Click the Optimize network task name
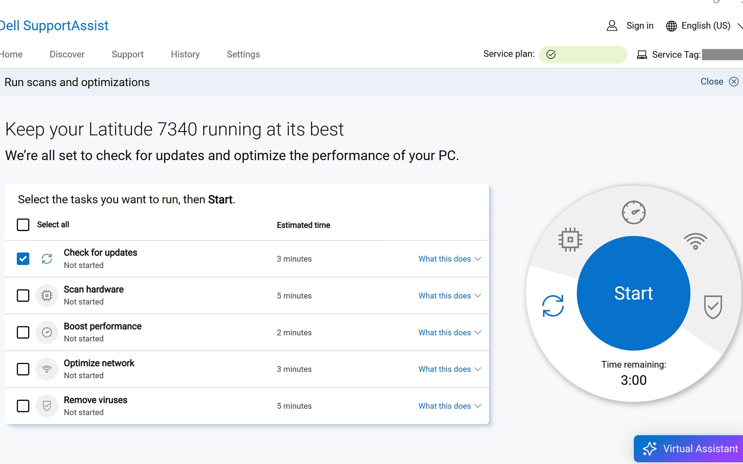This screenshot has height=464, width=743. point(99,363)
